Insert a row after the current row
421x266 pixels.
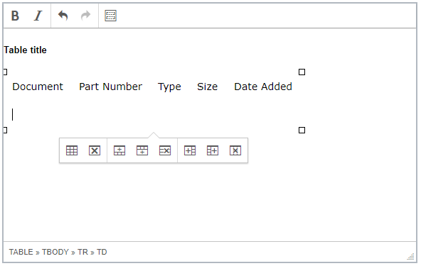click(x=142, y=150)
